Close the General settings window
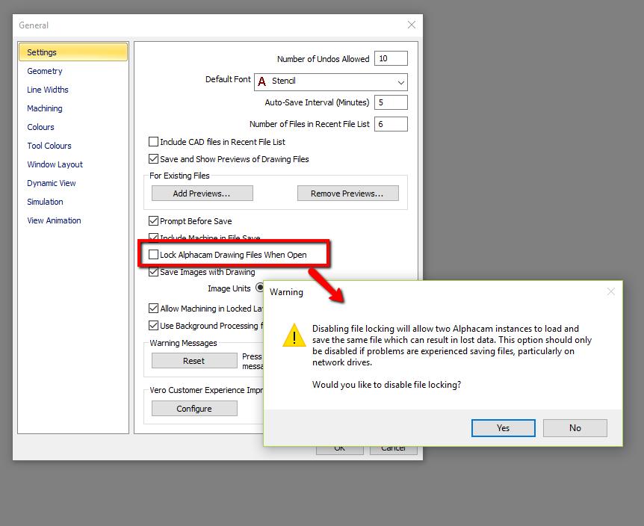Image resolution: width=644 pixels, height=526 pixels. point(412,25)
